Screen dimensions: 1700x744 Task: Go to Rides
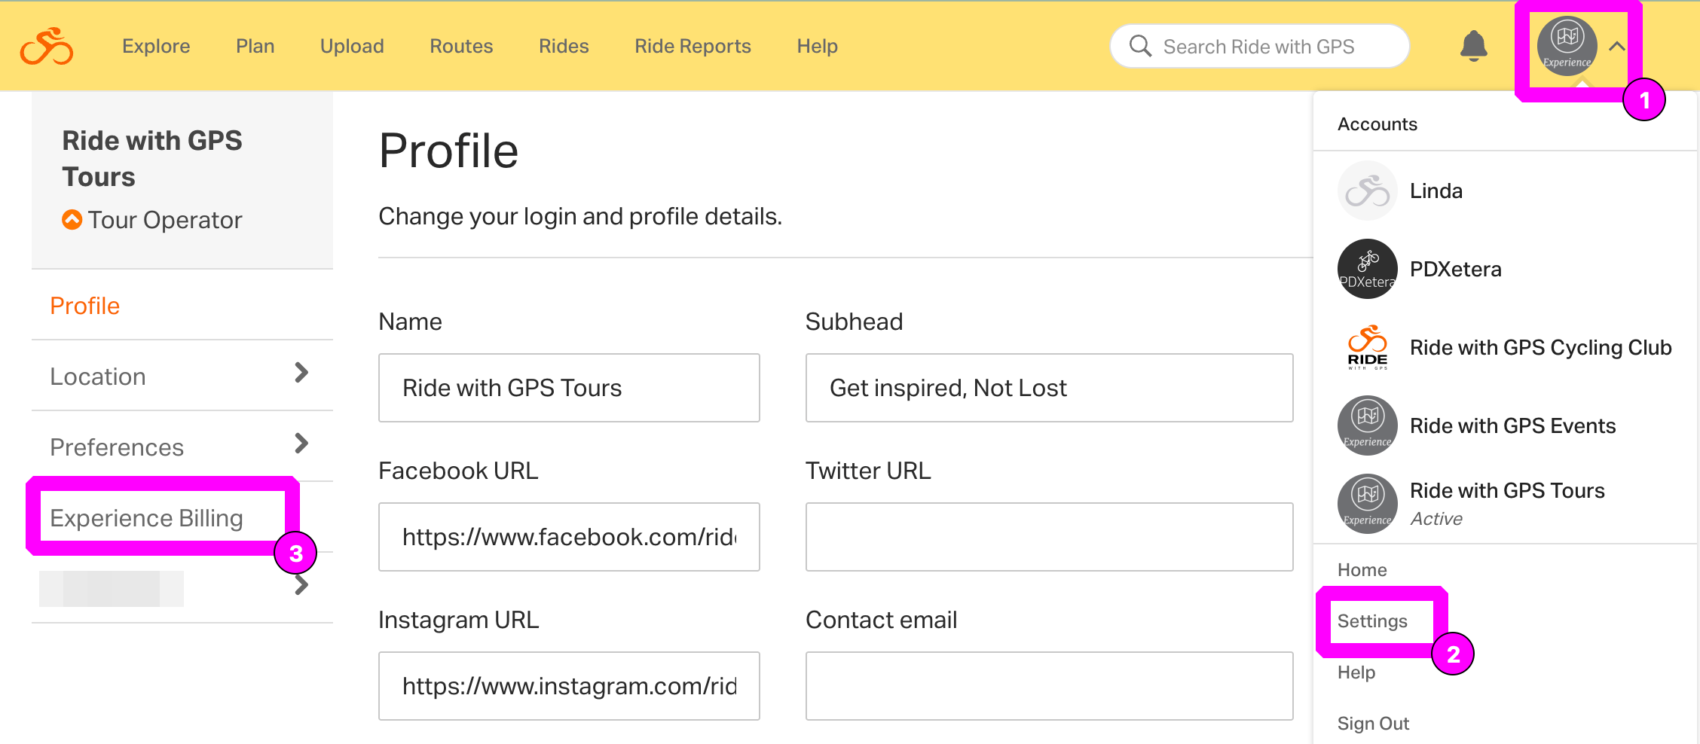[564, 46]
